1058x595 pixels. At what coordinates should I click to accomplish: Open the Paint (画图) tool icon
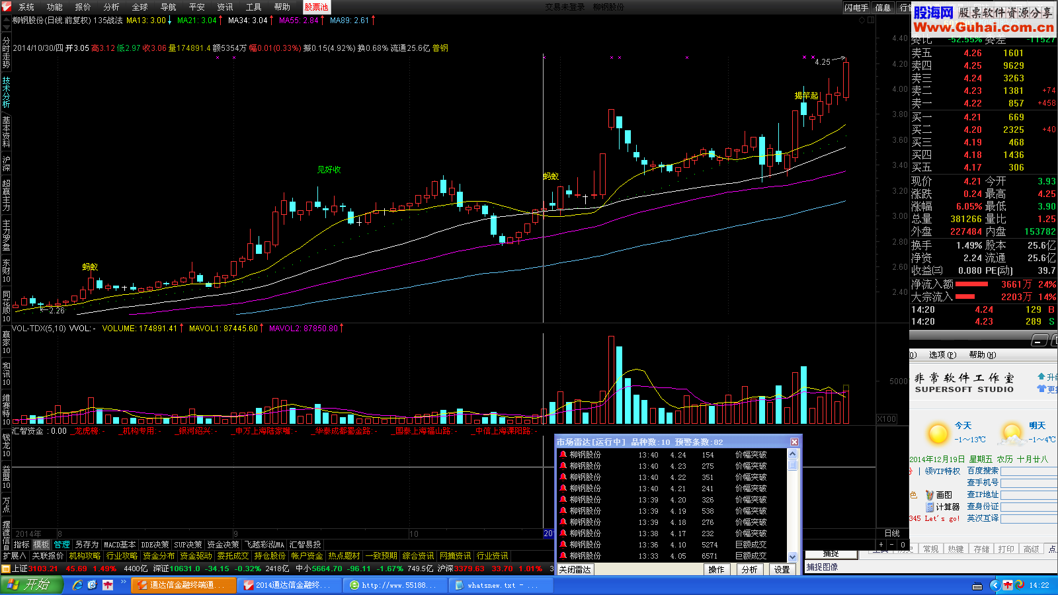point(929,495)
